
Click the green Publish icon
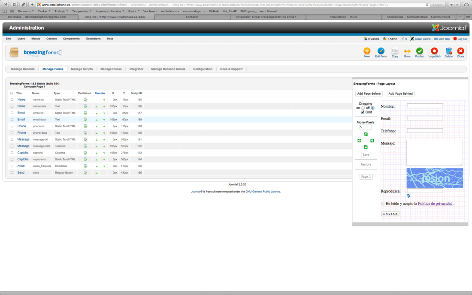pyautogui.click(x=420, y=51)
